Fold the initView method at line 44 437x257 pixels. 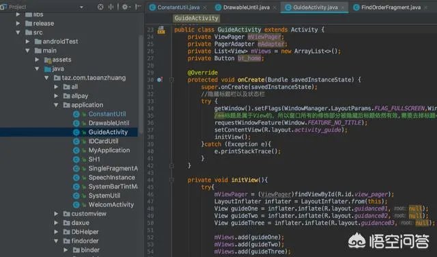pos(171,180)
